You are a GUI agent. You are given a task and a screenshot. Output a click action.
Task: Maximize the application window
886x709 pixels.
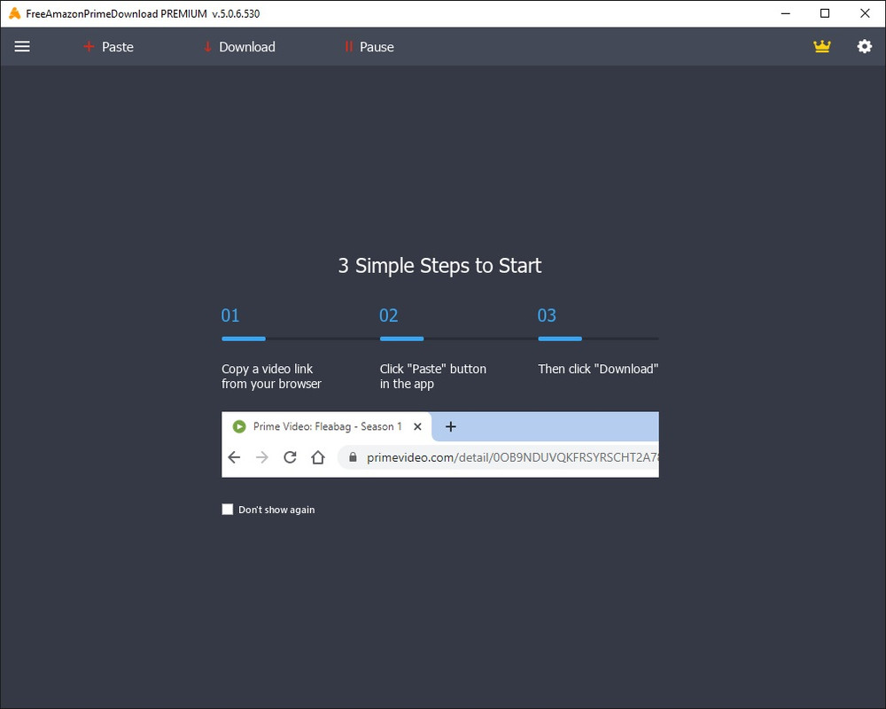pos(825,13)
